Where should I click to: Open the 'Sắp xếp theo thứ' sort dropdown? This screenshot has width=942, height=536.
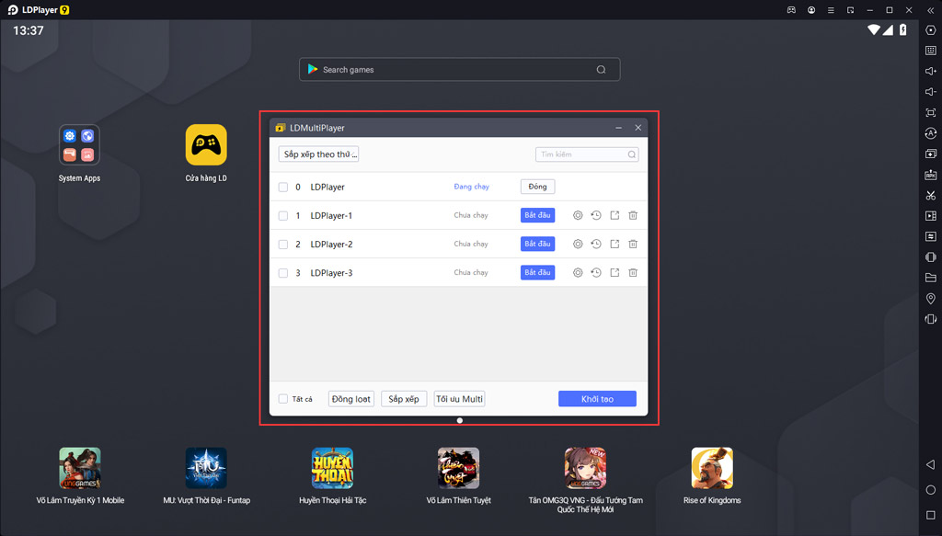pos(318,154)
